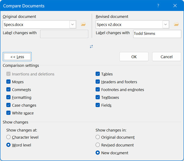Cancel the comparison dialog
Viewport: 184px width, 161px height.
coord(166,57)
